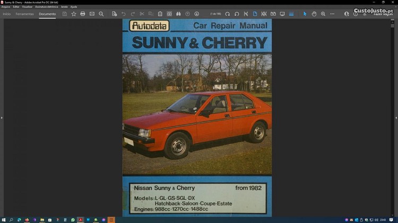
Task: Enable read mode with the monitor icon
Action: [282, 14]
